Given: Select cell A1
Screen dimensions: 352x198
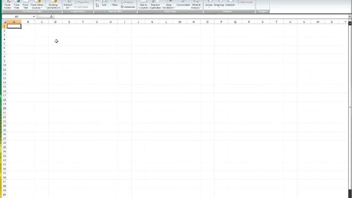Looking at the screenshot, I should pyautogui.click(x=14, y=26).
